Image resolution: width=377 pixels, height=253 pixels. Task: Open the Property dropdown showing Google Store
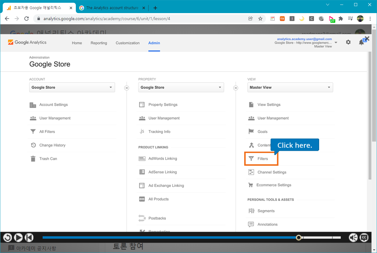tap(181, 87)
